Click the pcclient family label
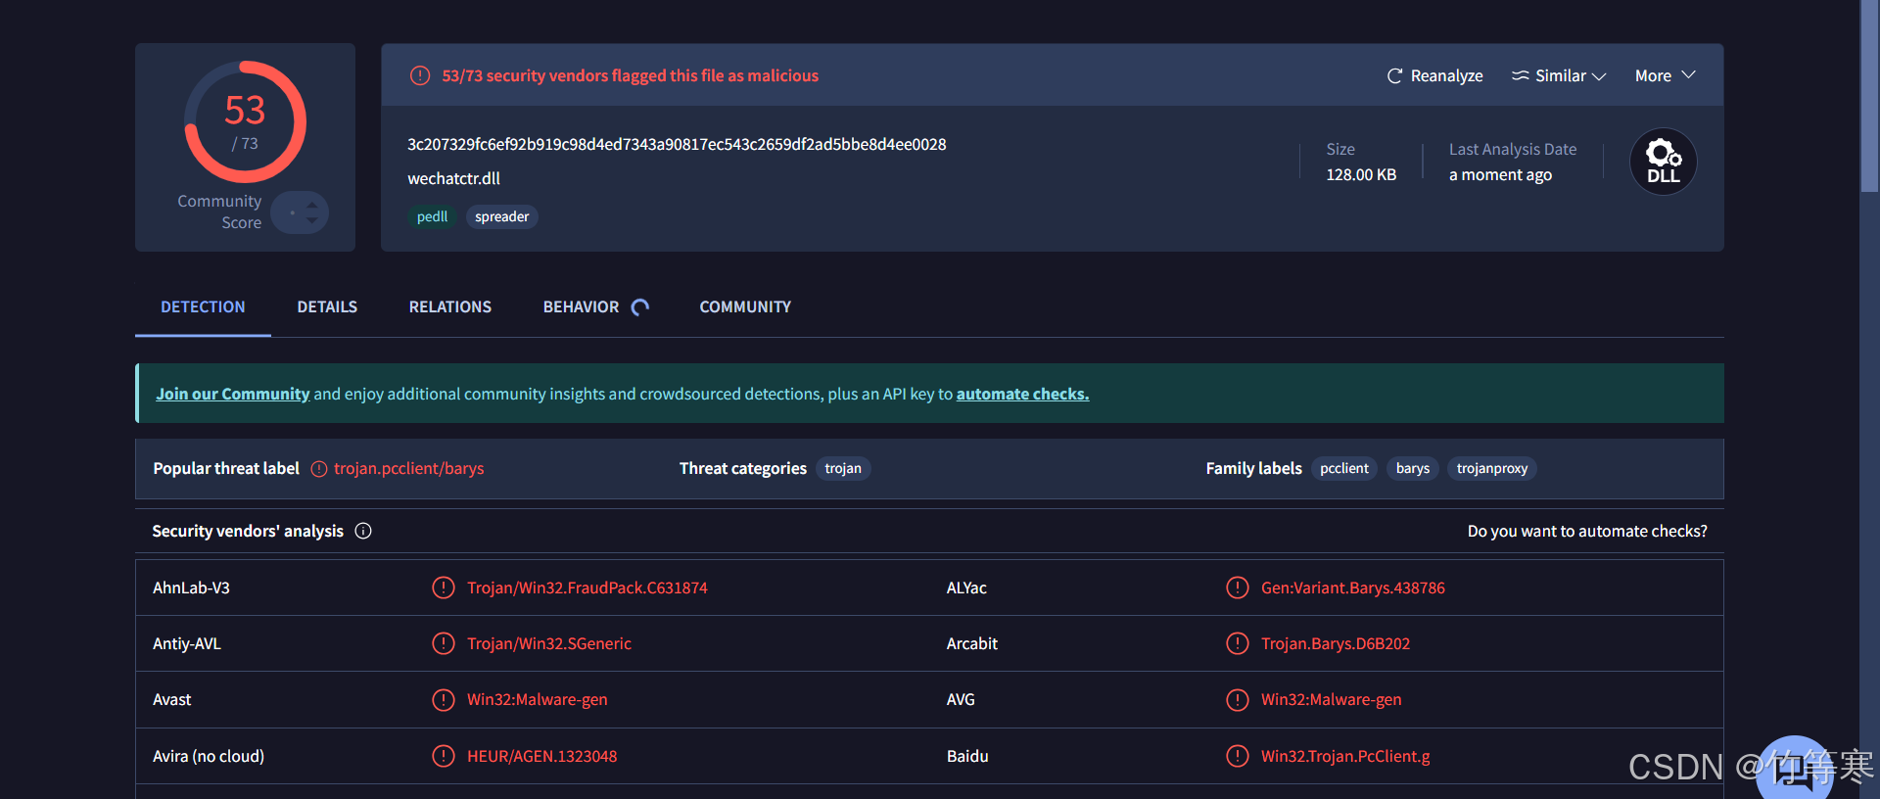1880x799 pixels. click(x=1344, y=469)
